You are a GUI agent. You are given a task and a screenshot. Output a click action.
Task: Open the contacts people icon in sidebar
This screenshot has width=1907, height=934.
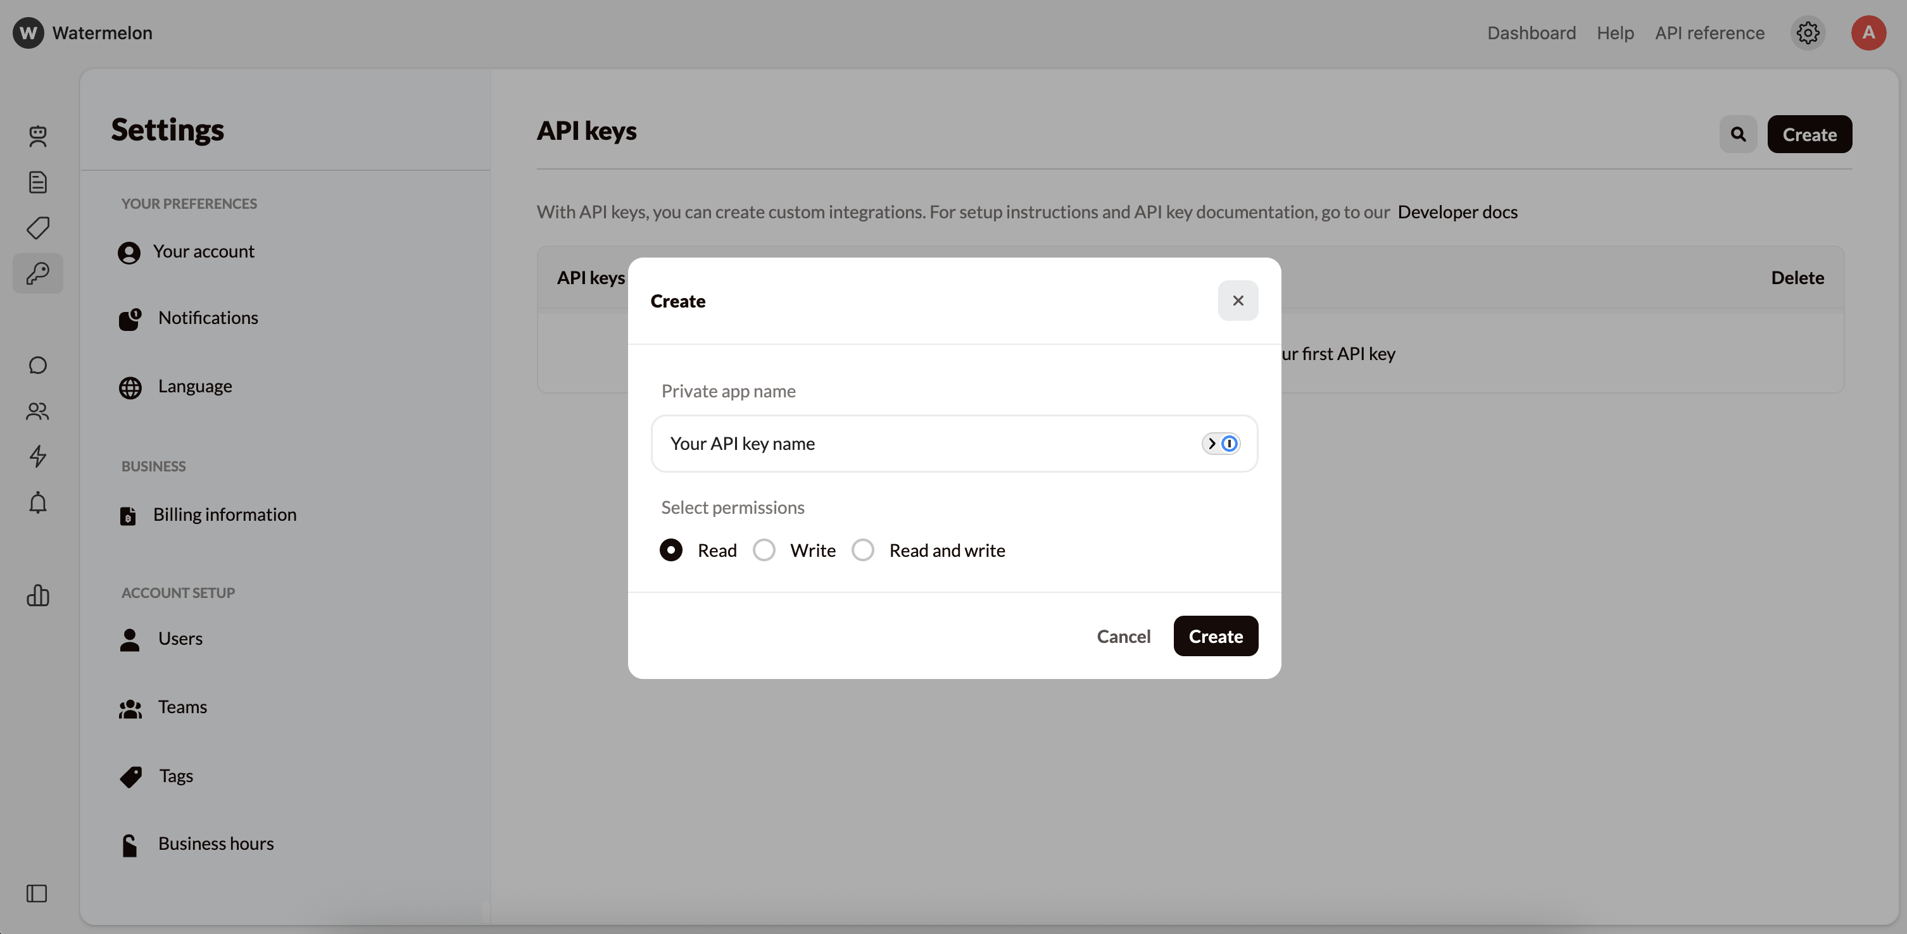tap(38, 411)
